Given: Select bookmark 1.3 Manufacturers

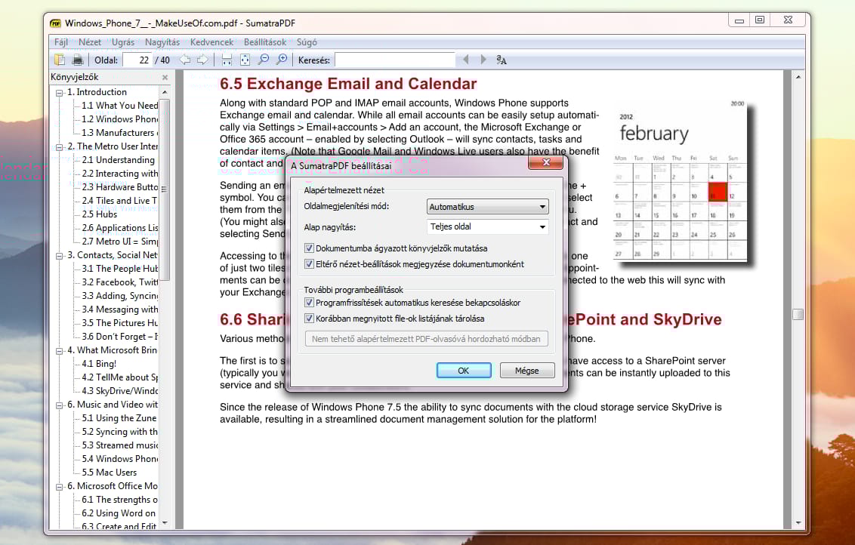Looking at the screenshot, I should (120, 133).
